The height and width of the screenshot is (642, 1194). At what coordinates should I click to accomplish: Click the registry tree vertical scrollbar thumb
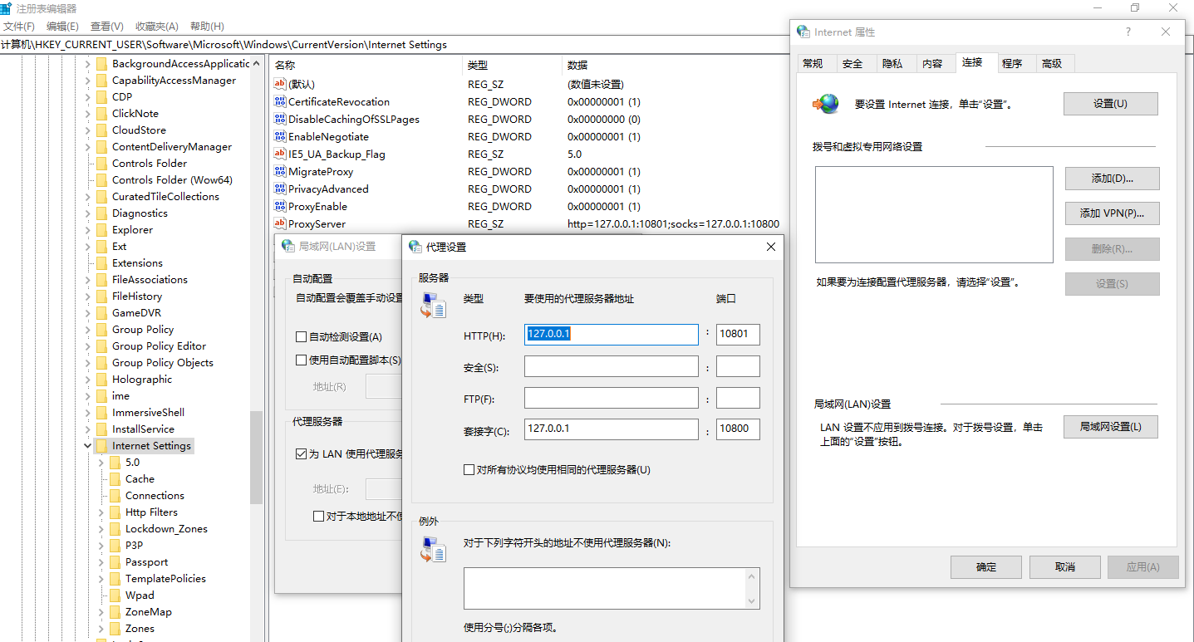click(257, 457)
